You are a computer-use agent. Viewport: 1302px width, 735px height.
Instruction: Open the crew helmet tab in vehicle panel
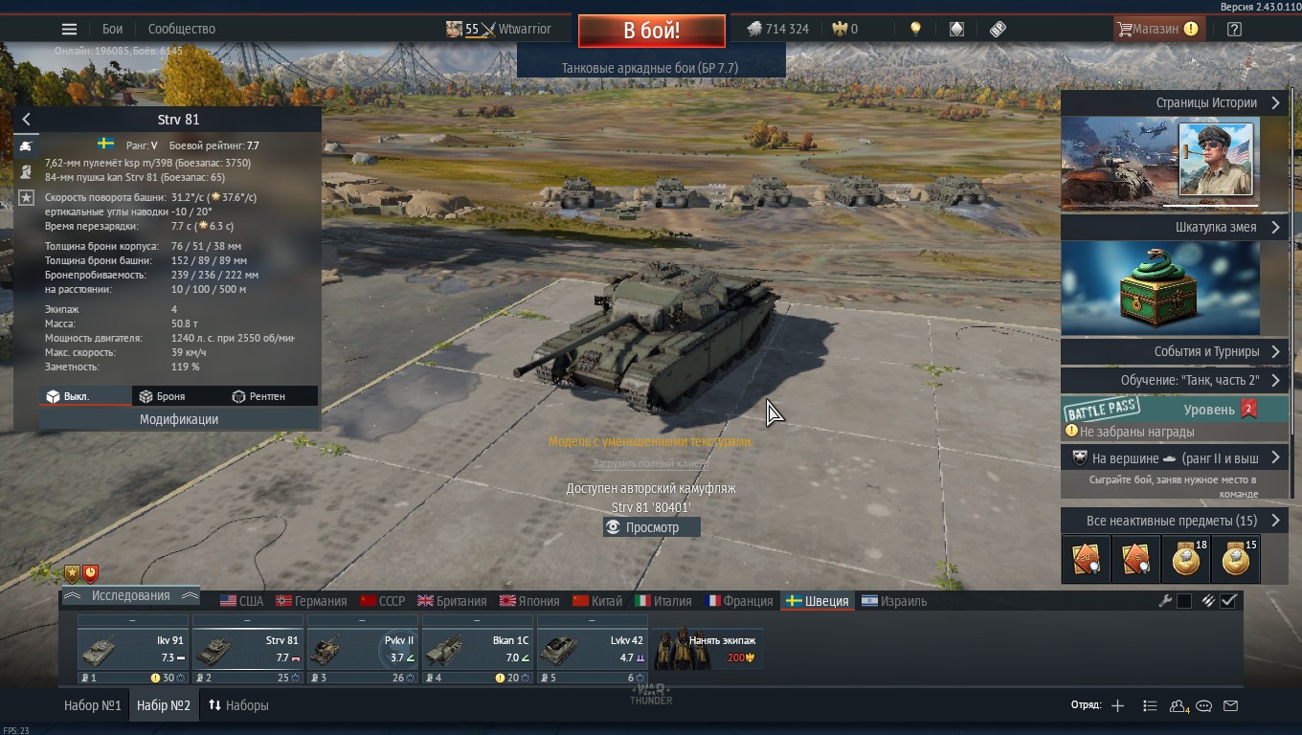coord(26,172)
